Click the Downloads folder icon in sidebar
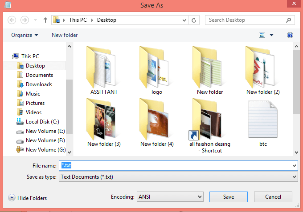 (x=20, y=84)
